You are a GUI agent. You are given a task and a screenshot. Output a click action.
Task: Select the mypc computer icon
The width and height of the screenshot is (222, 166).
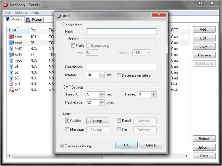point(11,60)
